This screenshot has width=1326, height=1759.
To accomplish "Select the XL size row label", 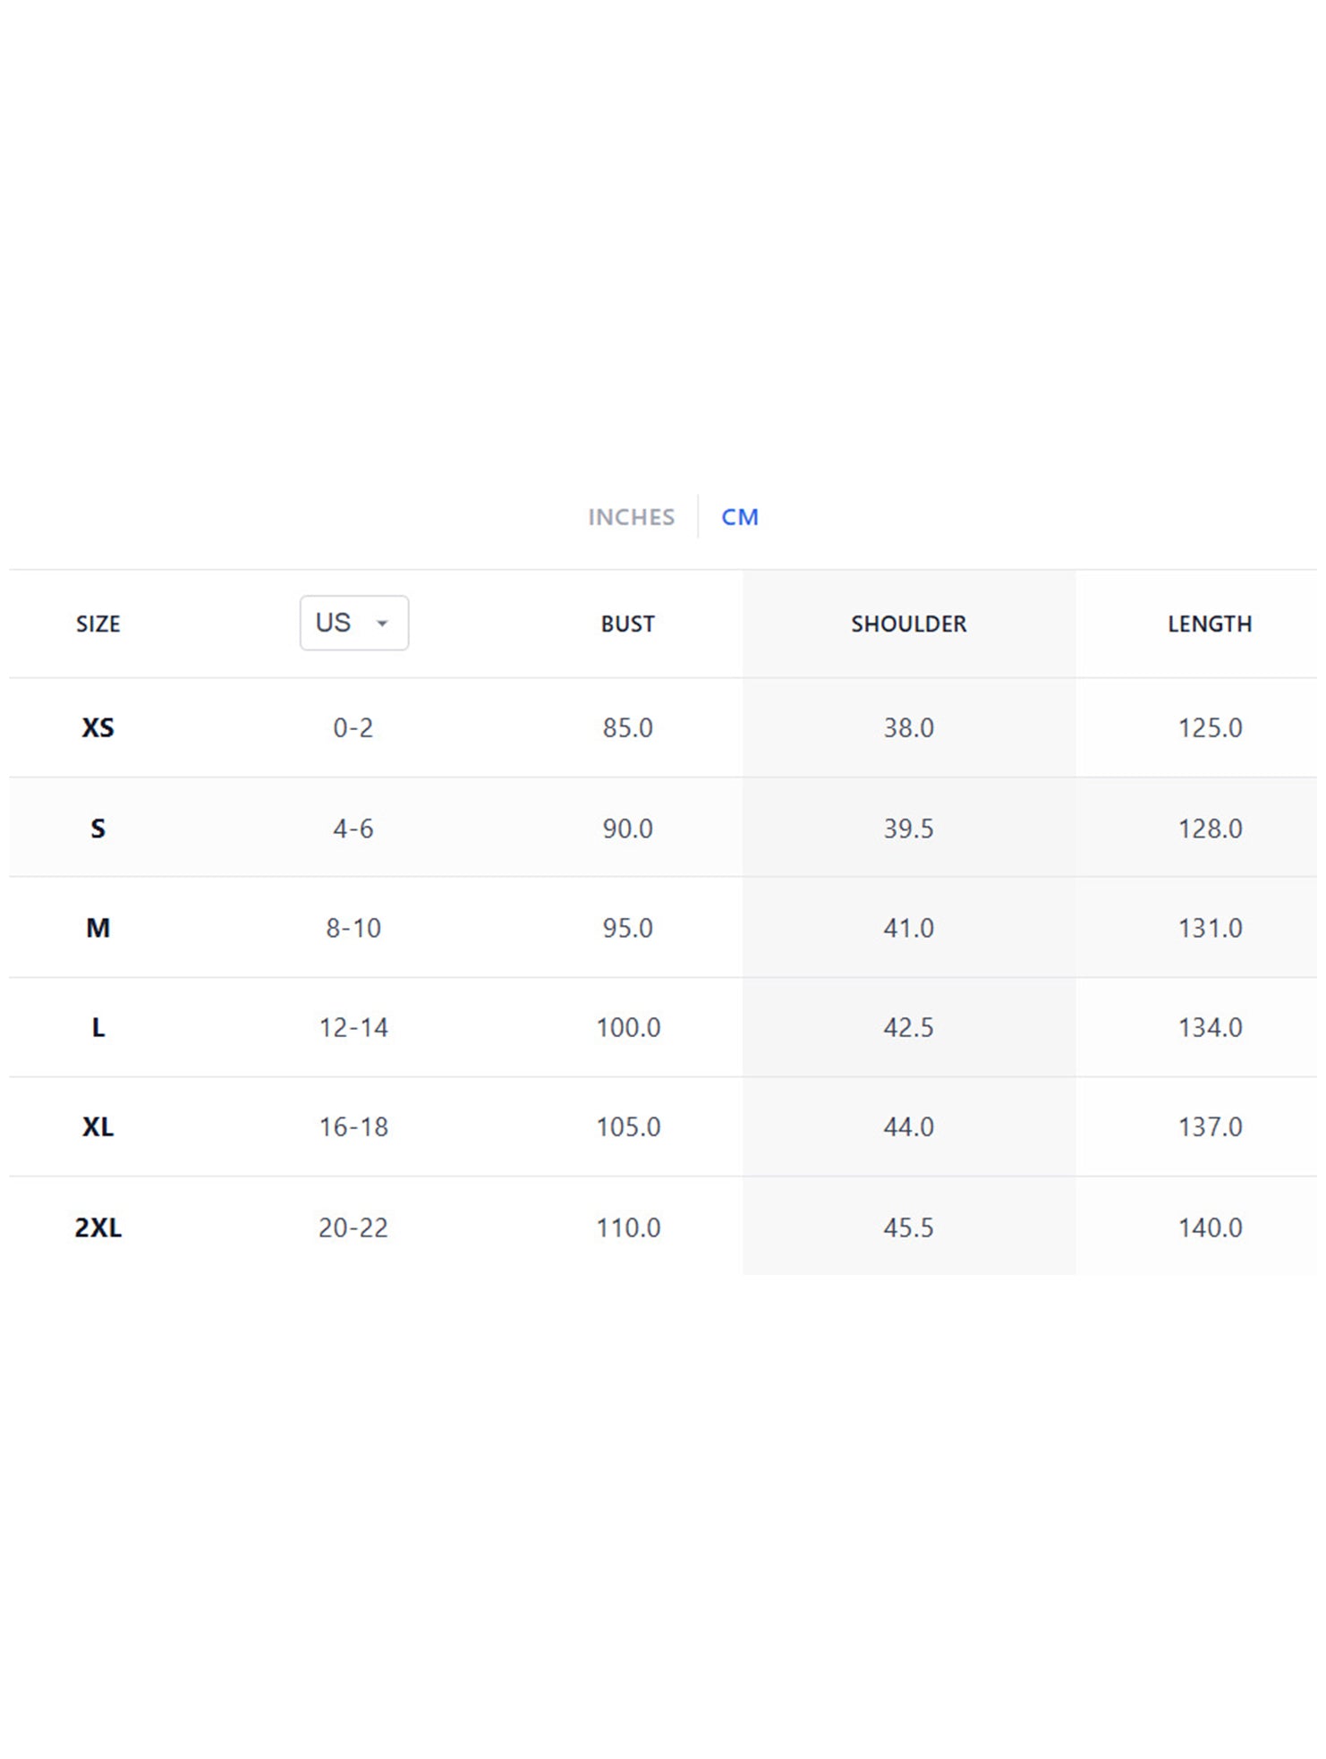I will pyautogui.click(x=98, y=1126).
